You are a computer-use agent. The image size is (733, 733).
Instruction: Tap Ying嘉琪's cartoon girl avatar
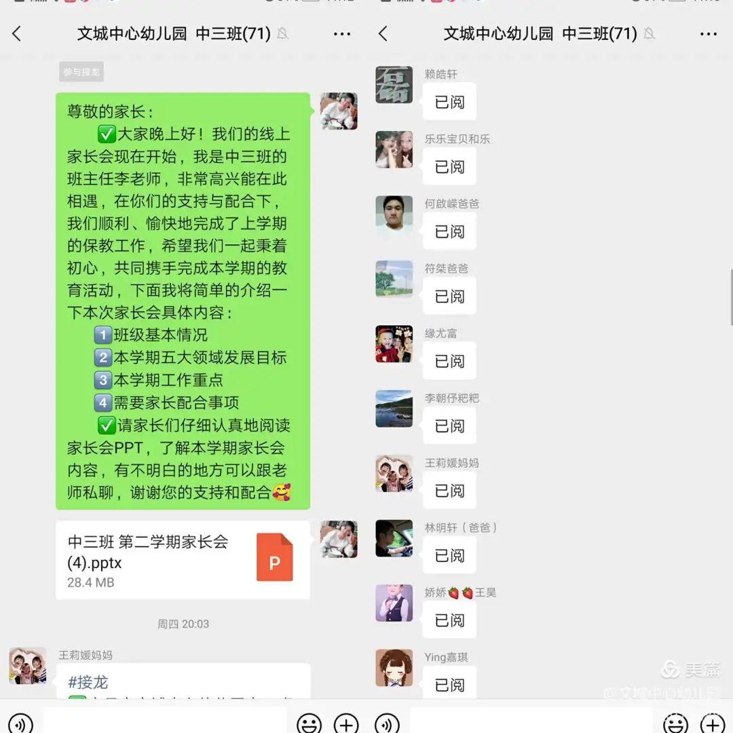(394, 668)
